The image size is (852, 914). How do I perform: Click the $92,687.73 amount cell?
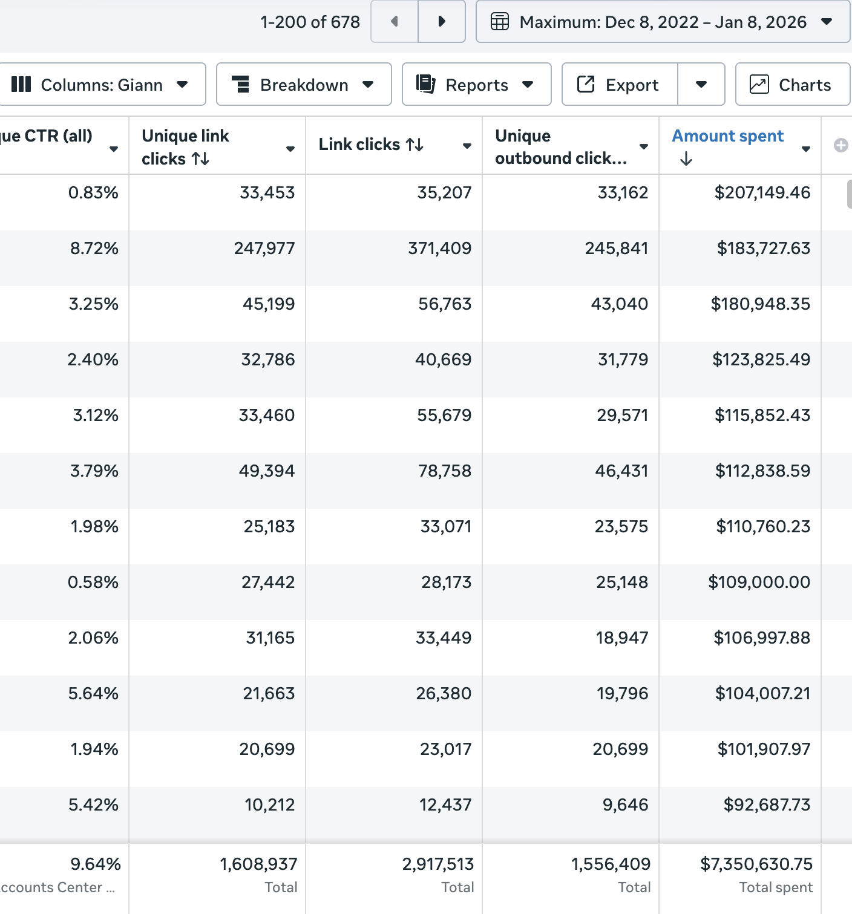tap(767, 805)
